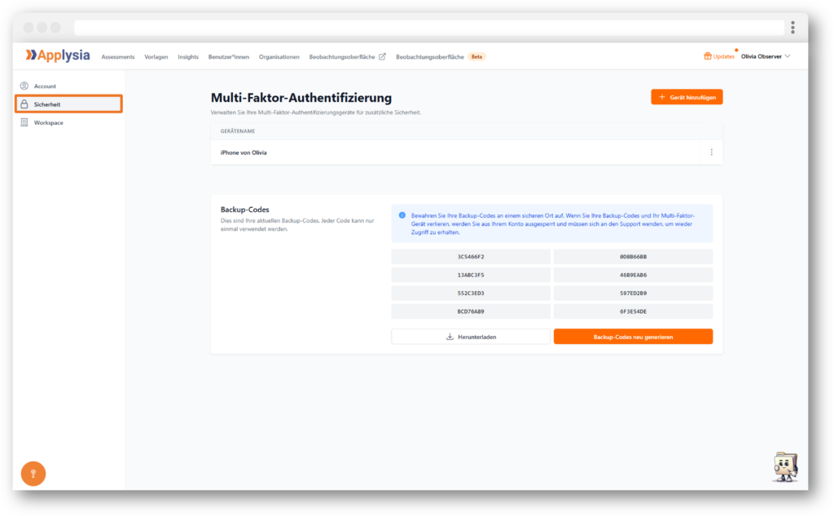Screen dimensions: 834x516
Task: Click the Account user icon in sidebar
Action: [x=24, y=86]
